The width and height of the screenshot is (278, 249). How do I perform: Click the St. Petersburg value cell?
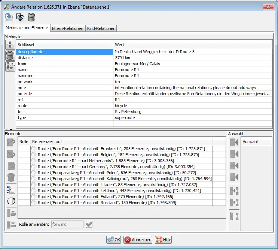192,112
